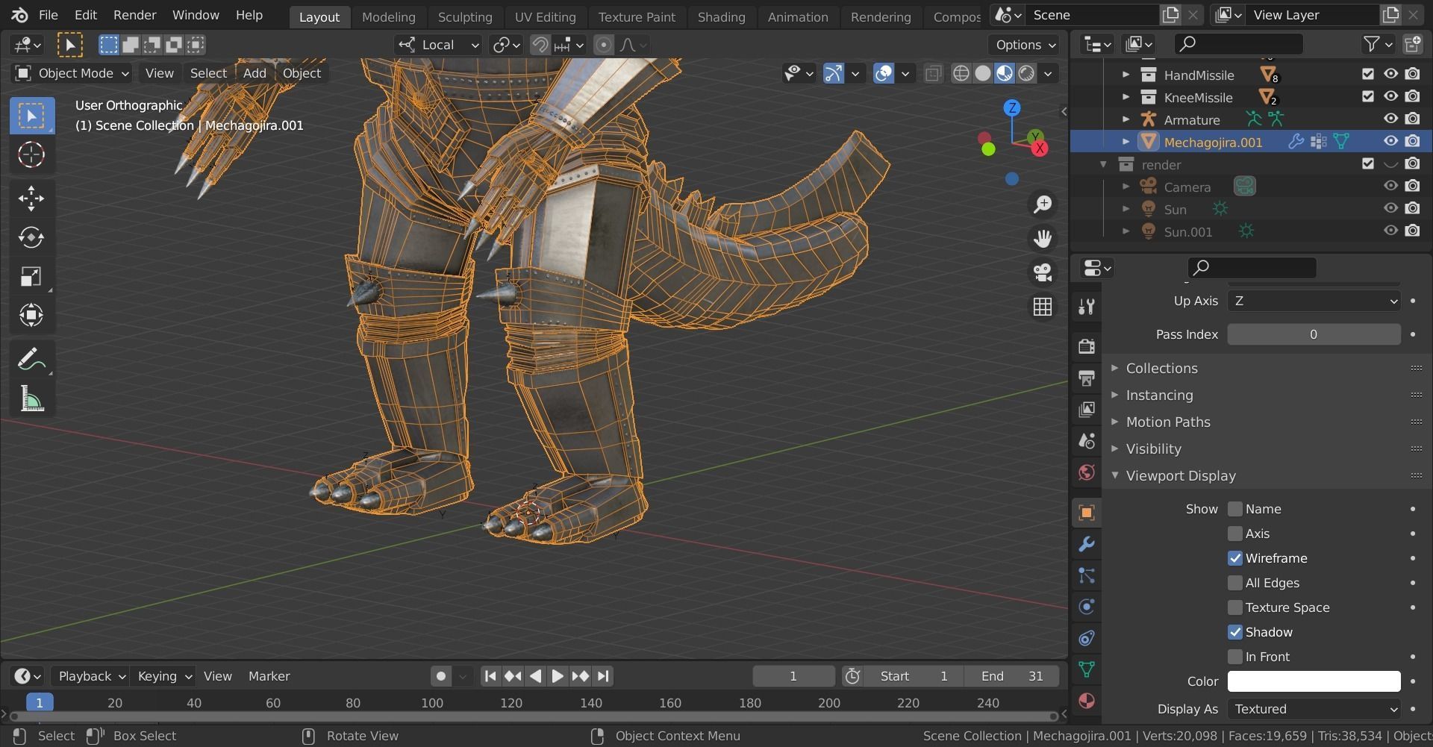Open the Render menu
Screen dimensions: 1433x747
pos(134,15)
